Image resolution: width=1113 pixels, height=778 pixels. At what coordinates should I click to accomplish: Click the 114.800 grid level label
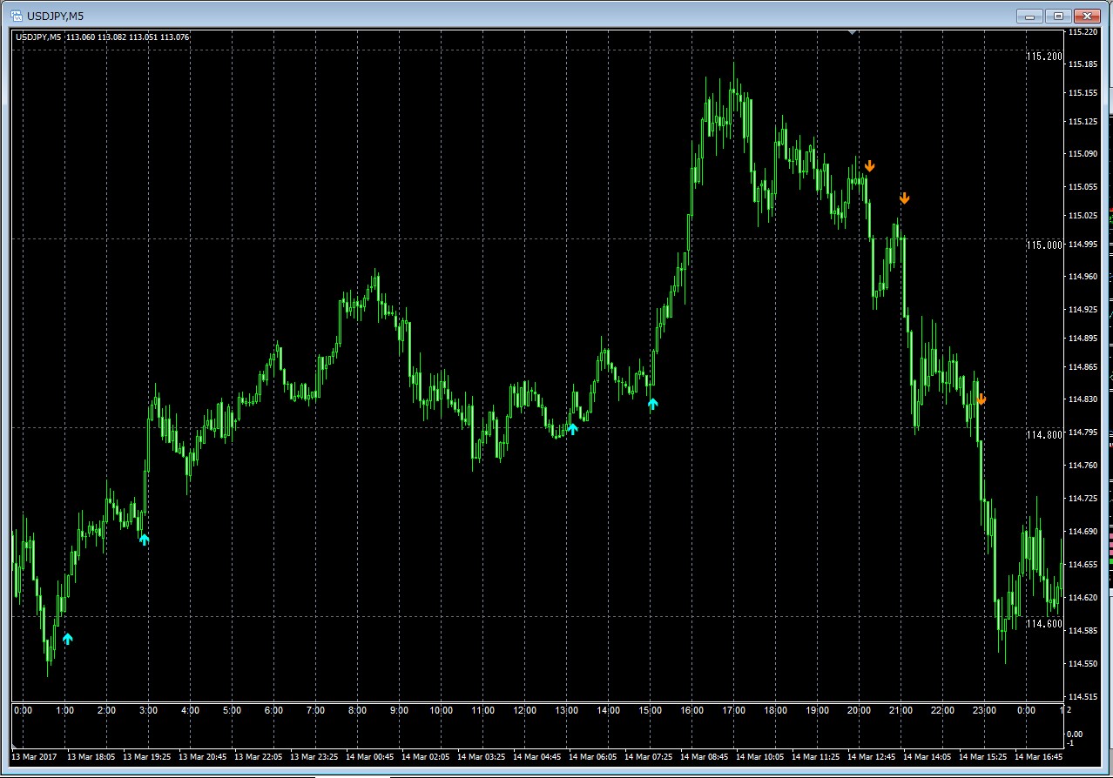(1044, 434)
